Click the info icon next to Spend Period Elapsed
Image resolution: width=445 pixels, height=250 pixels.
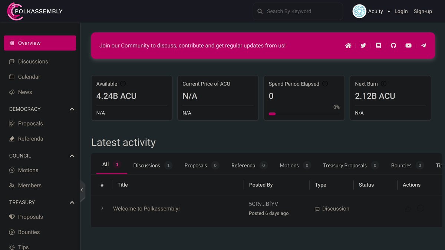click(325, 84)
